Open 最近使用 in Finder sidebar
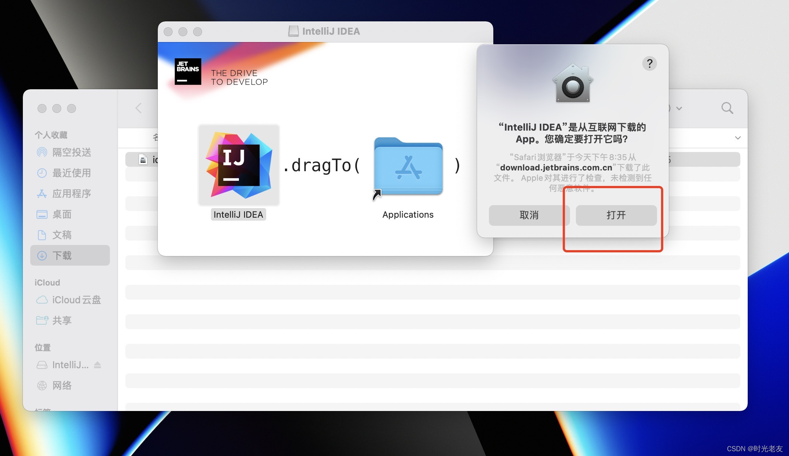Screen dimensions: 789x456 coord(70,173)
